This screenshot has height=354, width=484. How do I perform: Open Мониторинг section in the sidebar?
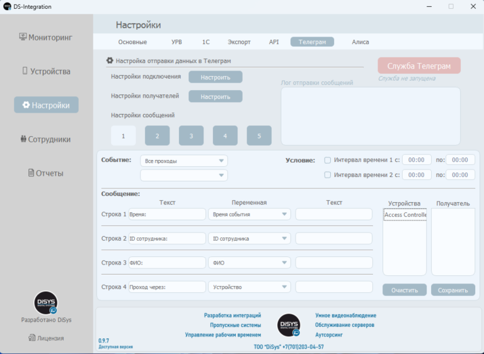46,37
